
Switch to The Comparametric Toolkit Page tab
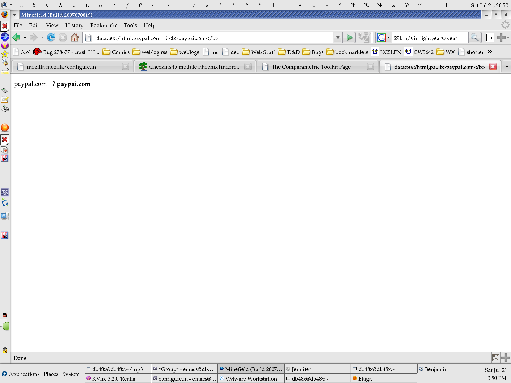pos(318,67)
